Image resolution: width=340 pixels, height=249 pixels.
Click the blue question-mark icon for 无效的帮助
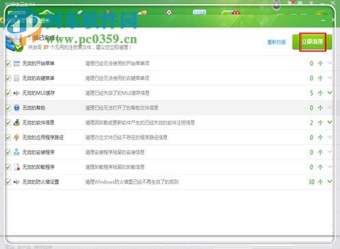point(16,107)
